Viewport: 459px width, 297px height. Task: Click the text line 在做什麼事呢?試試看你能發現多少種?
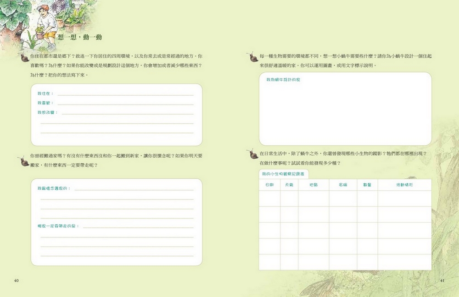click(x=300, y=163)
